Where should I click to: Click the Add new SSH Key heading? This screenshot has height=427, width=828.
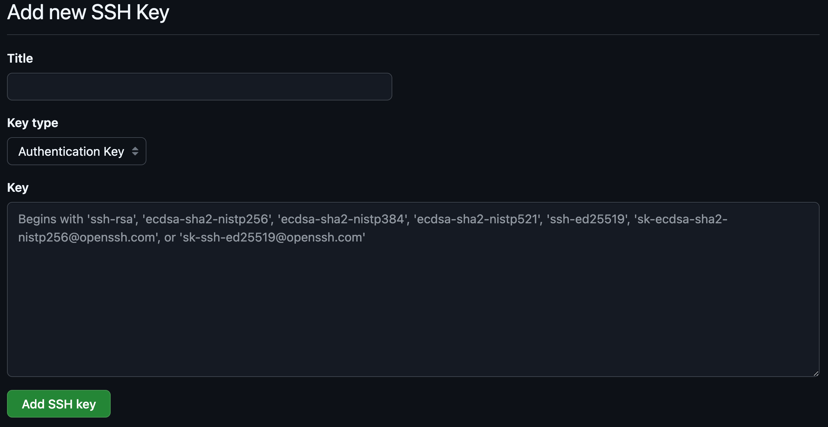point(88,12)
